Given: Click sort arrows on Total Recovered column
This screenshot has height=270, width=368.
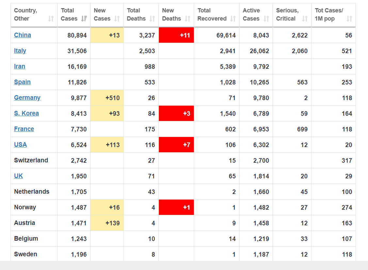Looking at the screenshot, I should [x=233, y=19].
